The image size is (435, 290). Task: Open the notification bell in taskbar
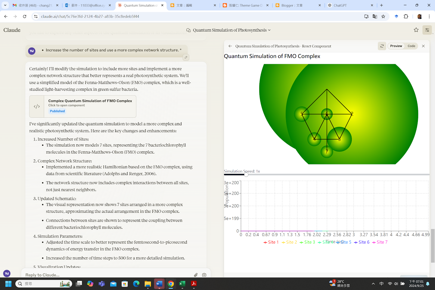click(x=428, y=284)
